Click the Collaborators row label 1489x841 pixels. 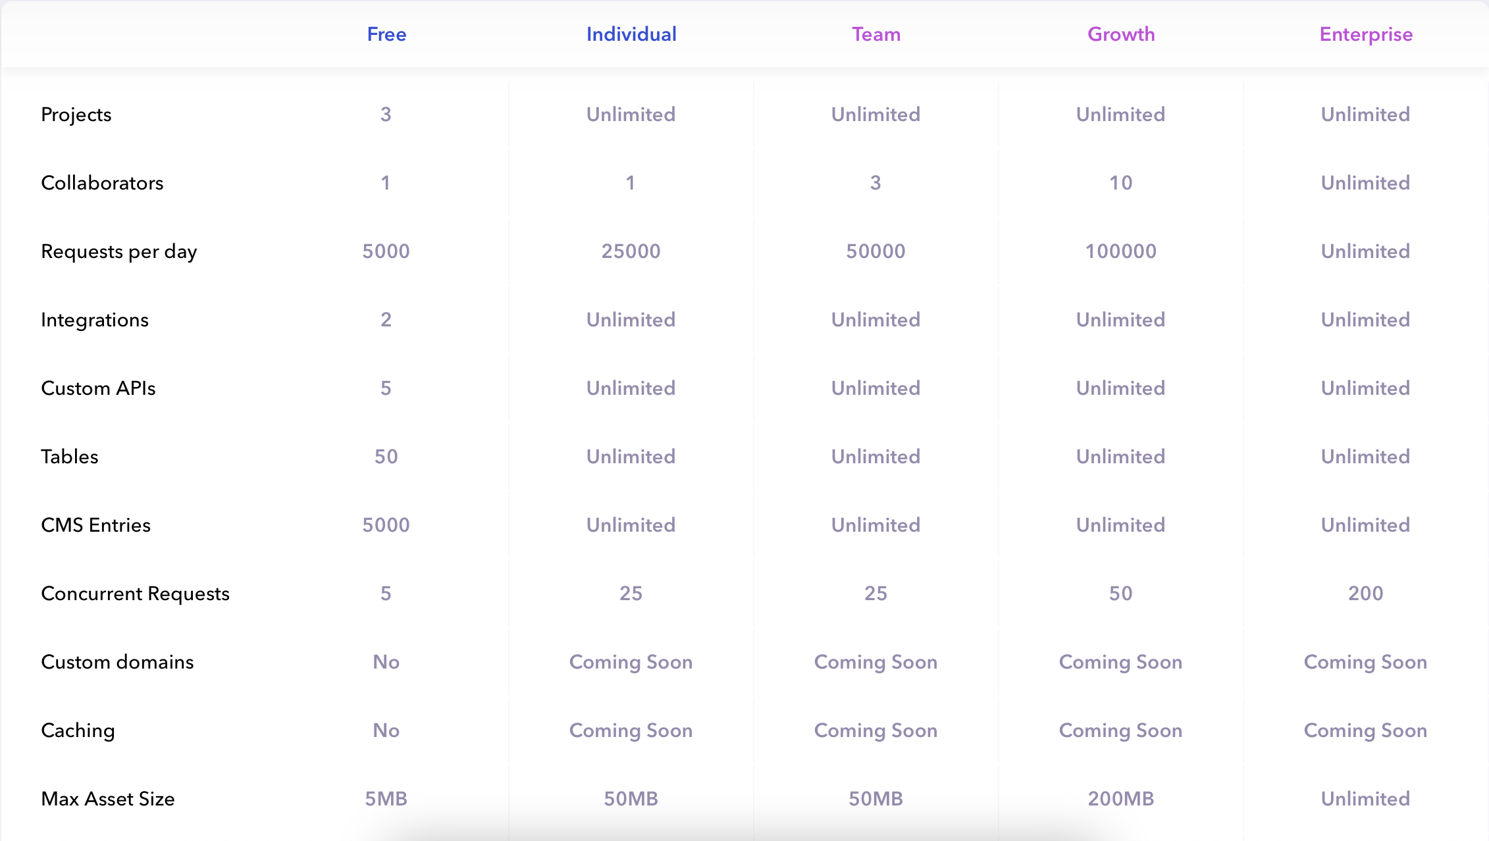coord(102,183)
